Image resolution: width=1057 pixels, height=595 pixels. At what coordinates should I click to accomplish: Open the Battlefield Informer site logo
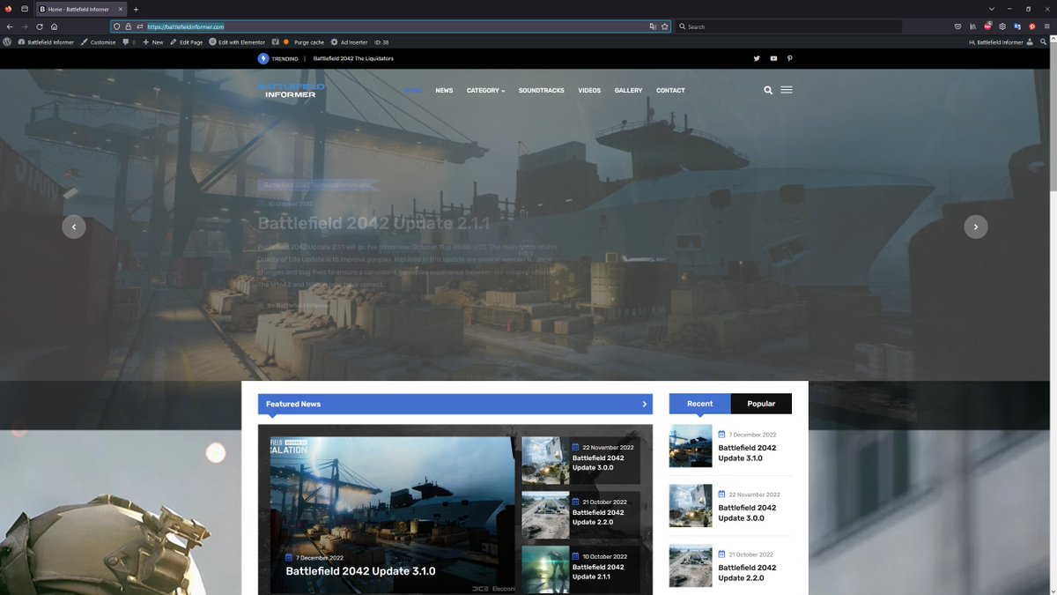pos(291,90)
